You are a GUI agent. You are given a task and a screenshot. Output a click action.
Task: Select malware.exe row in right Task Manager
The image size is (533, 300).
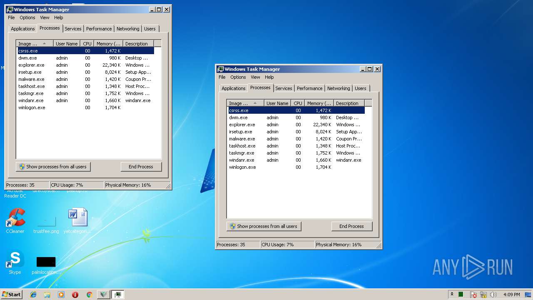click(x=296, y=139)
